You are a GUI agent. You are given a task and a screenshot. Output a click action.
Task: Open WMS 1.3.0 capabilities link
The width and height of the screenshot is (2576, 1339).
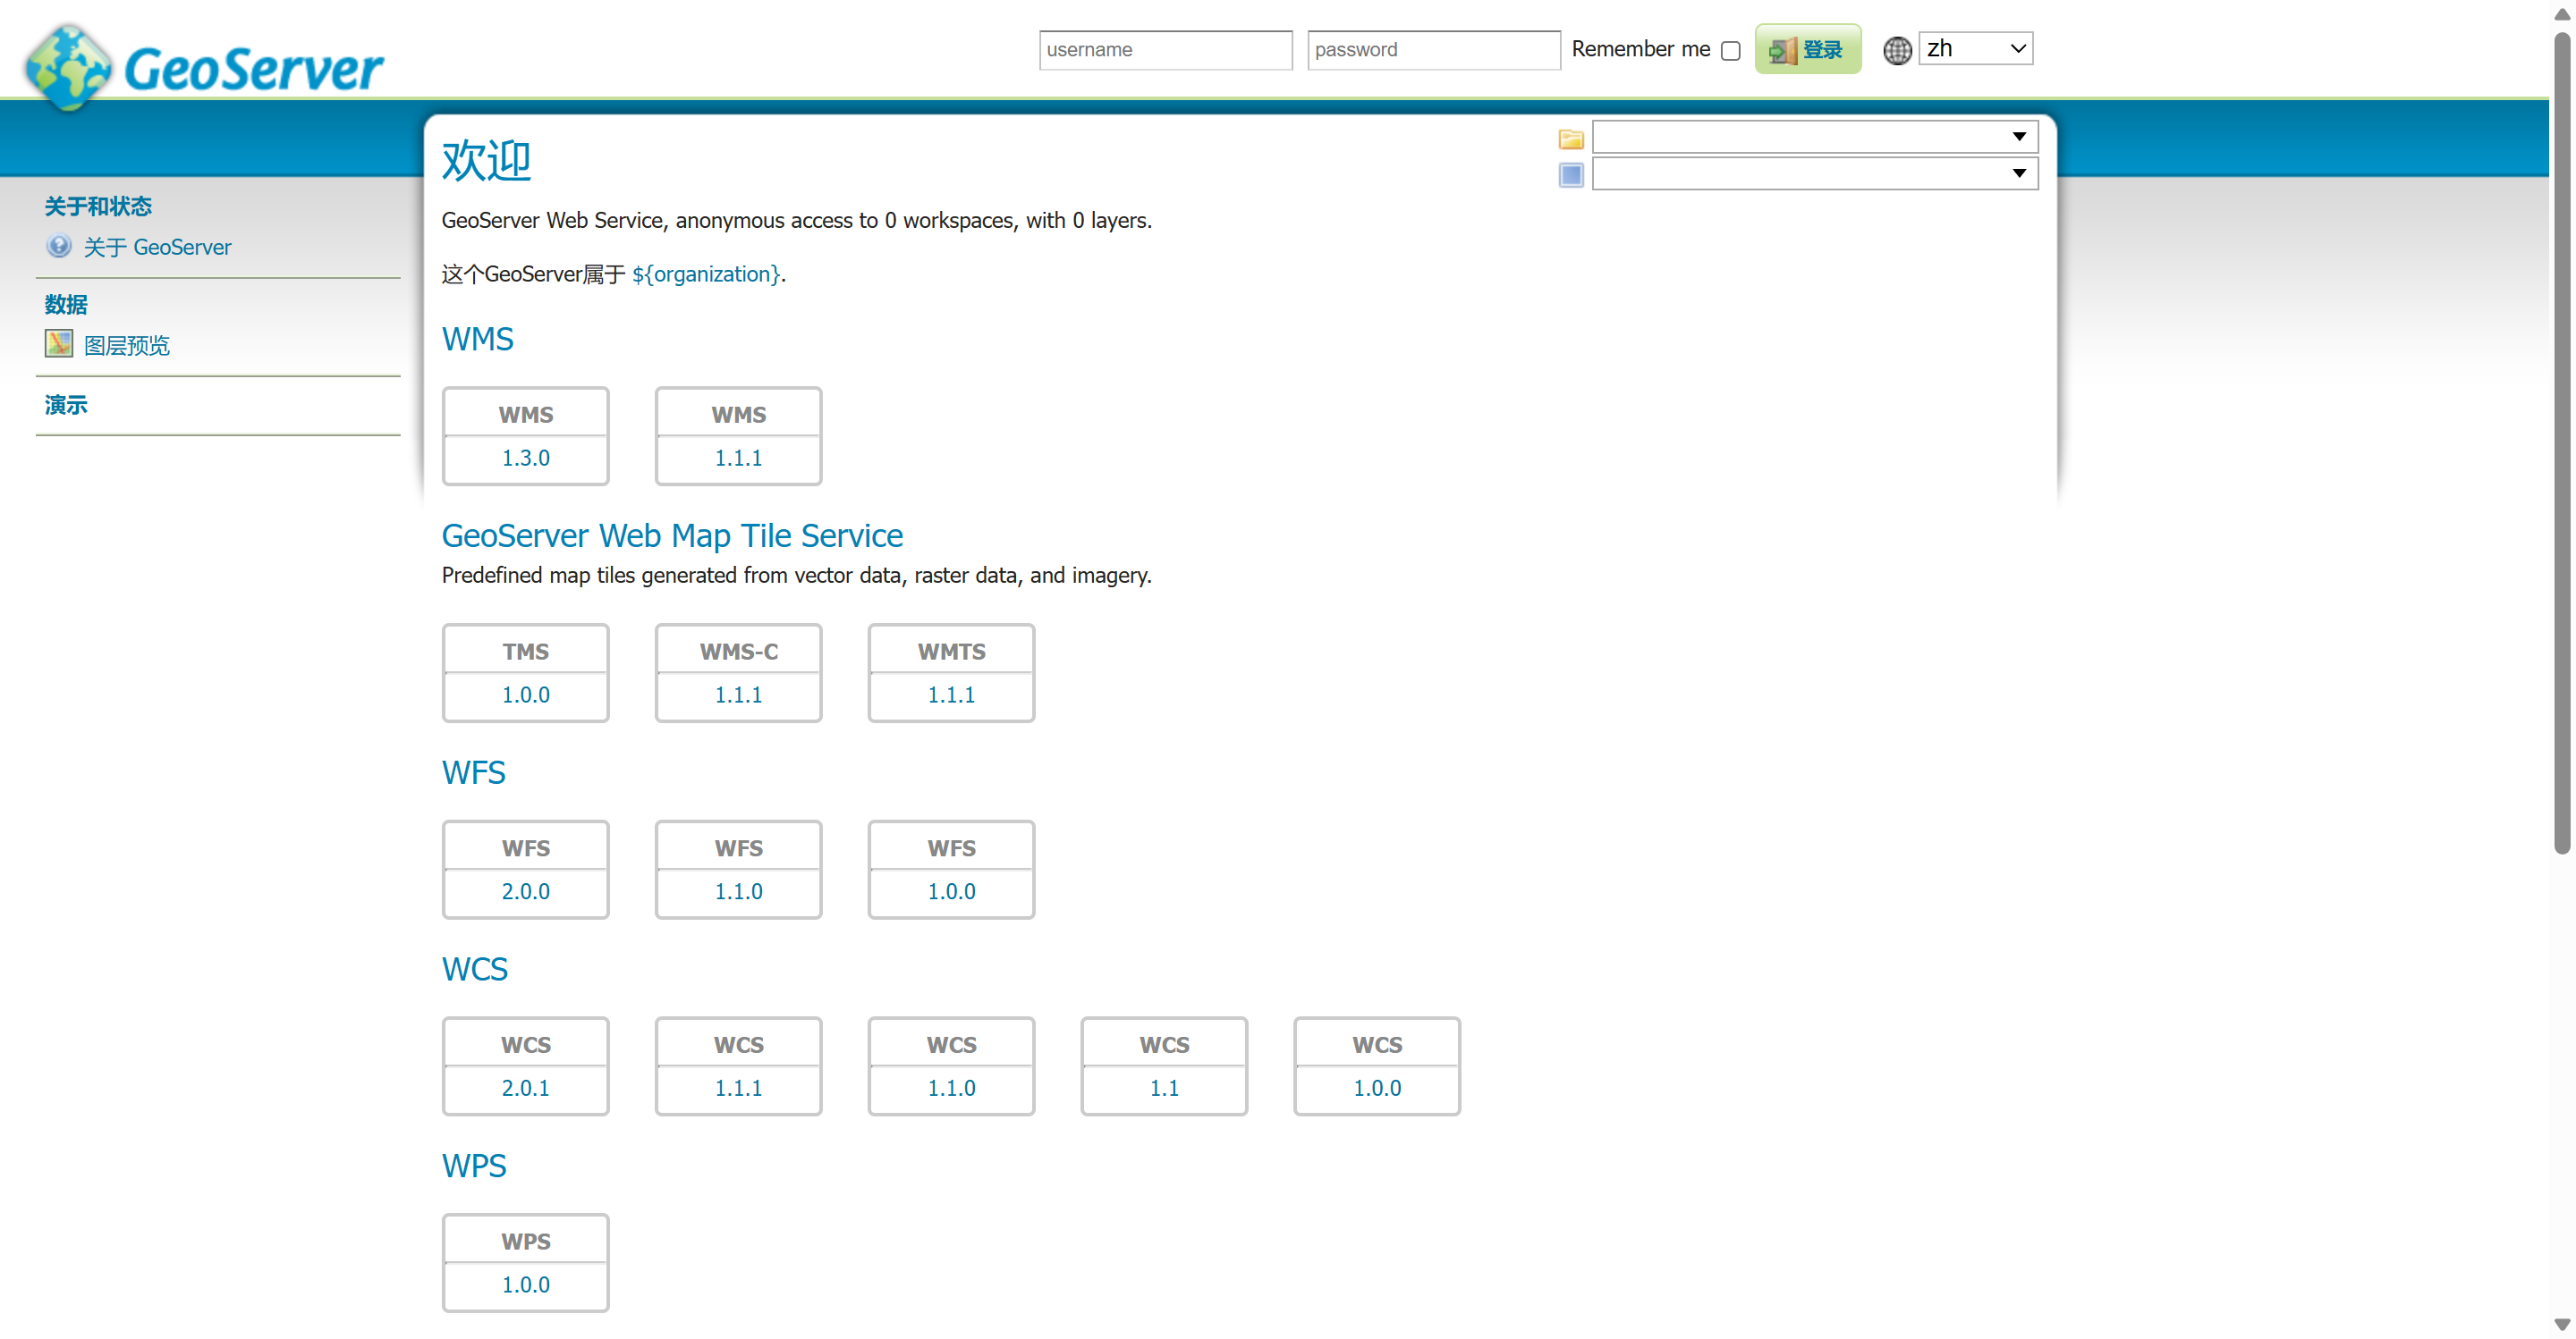point(526,458)
